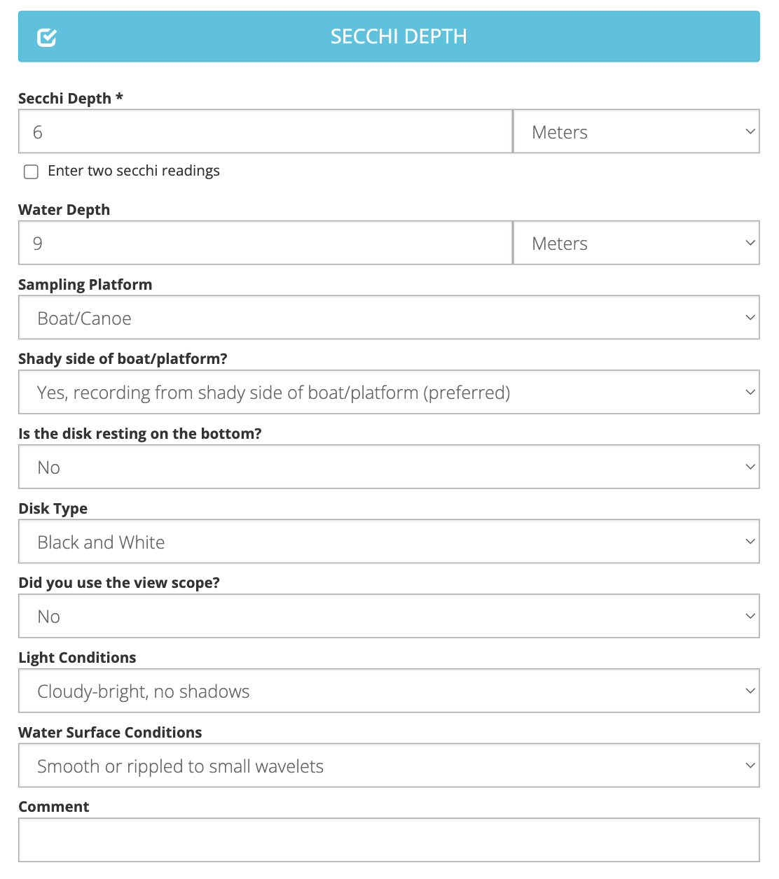The width and height of the screenshot is (779, 879).
Task: Expand the disk resting on bottom dropdown
Action: tap(389, 467)
